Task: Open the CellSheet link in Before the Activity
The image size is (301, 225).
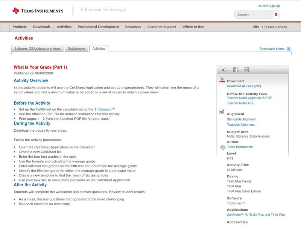Action: point(44,109)
